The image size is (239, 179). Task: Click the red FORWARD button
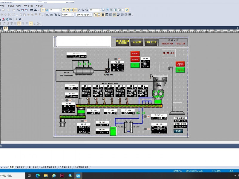[x=135, y=54]
